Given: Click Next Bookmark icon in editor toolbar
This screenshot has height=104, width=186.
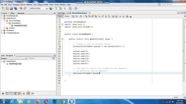Looking at the screenshot, I should coord(106,16).
